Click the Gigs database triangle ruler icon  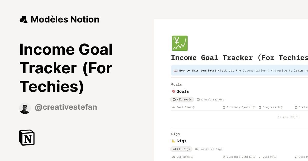pyautogui.click(x=174, y=141)
